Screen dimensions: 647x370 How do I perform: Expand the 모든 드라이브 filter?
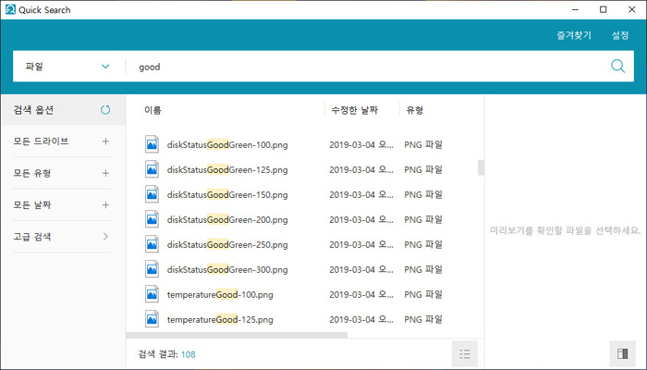105,142
